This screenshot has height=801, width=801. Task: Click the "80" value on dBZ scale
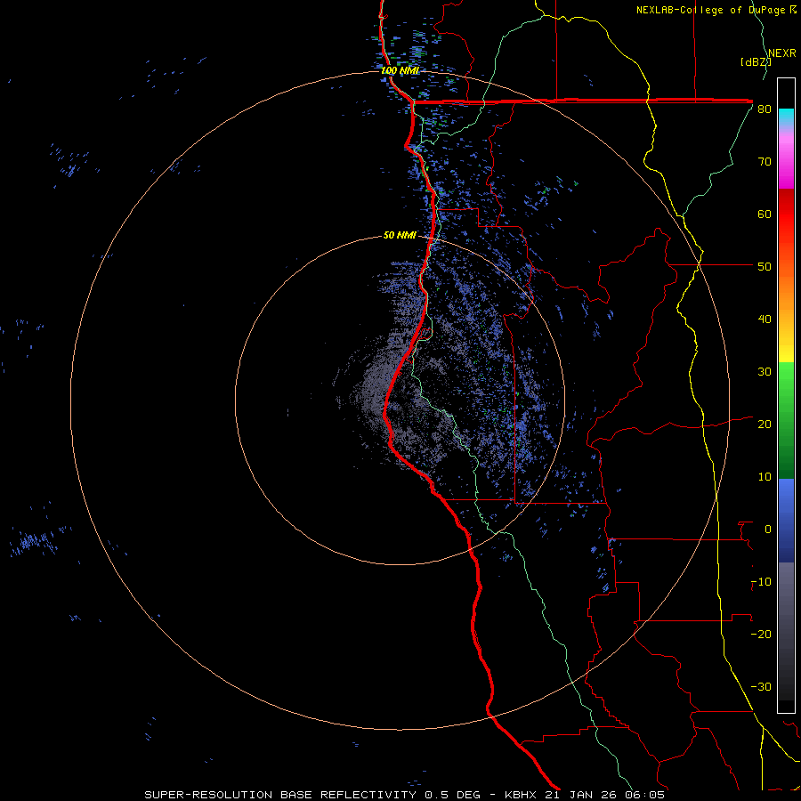tap(765, 109)
